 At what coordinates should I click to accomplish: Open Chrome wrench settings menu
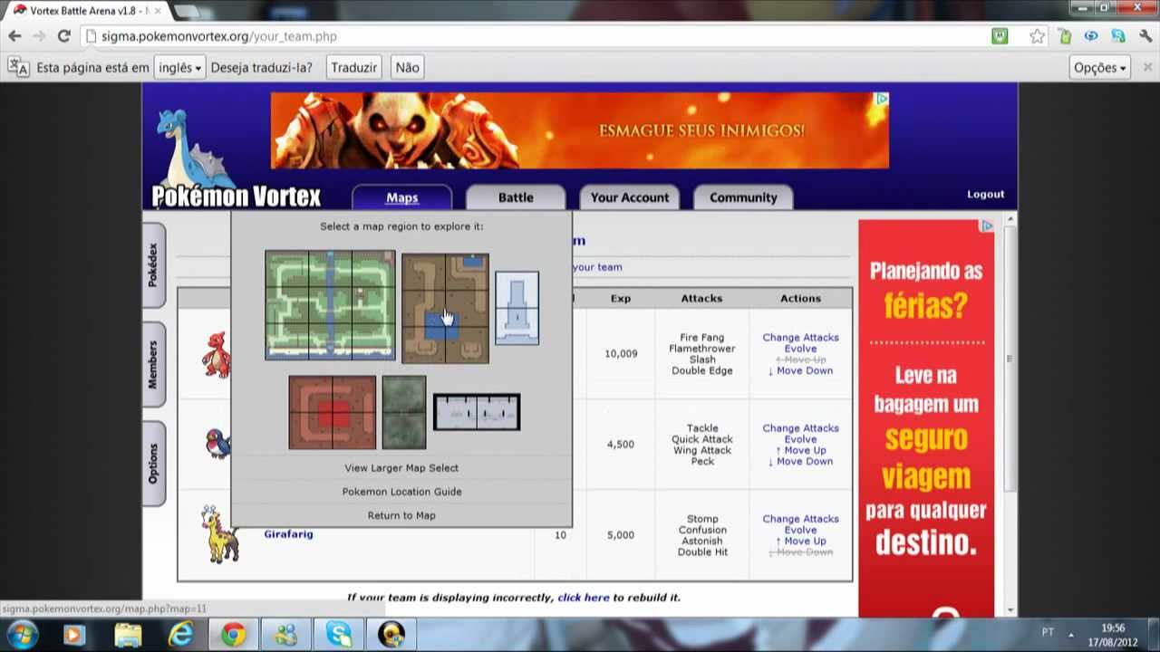tap(1145, 36)
